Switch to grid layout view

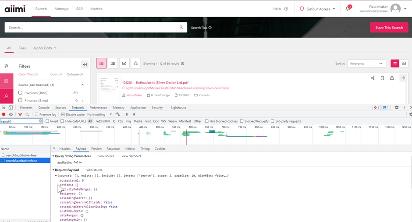point(404,63)
